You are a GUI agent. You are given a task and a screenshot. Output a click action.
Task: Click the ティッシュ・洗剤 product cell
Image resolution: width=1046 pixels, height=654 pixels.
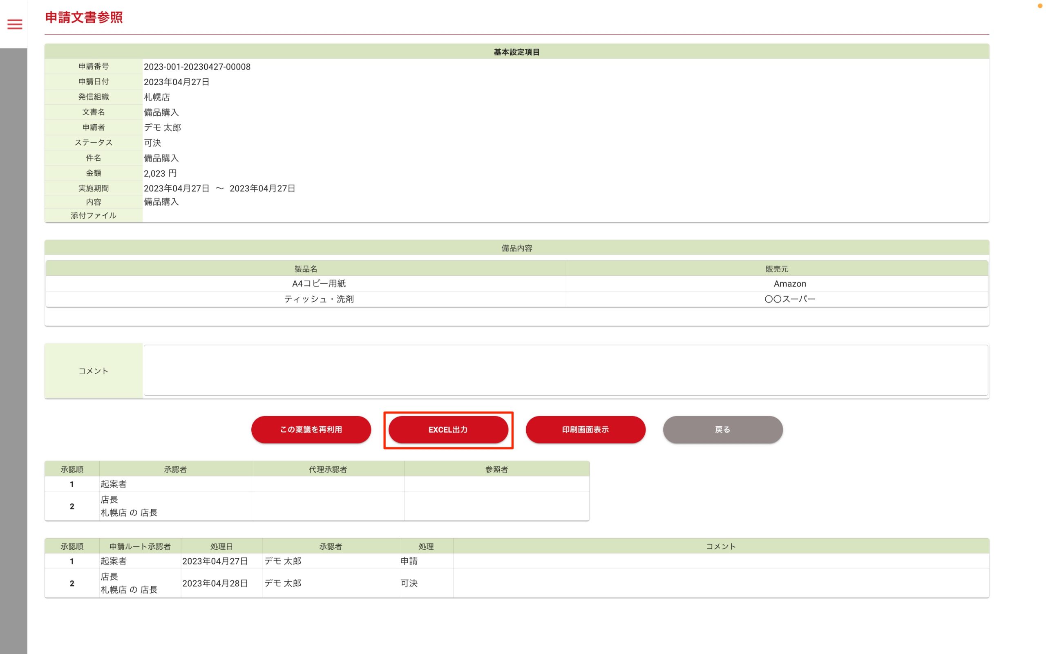click(x=319, y=299)
